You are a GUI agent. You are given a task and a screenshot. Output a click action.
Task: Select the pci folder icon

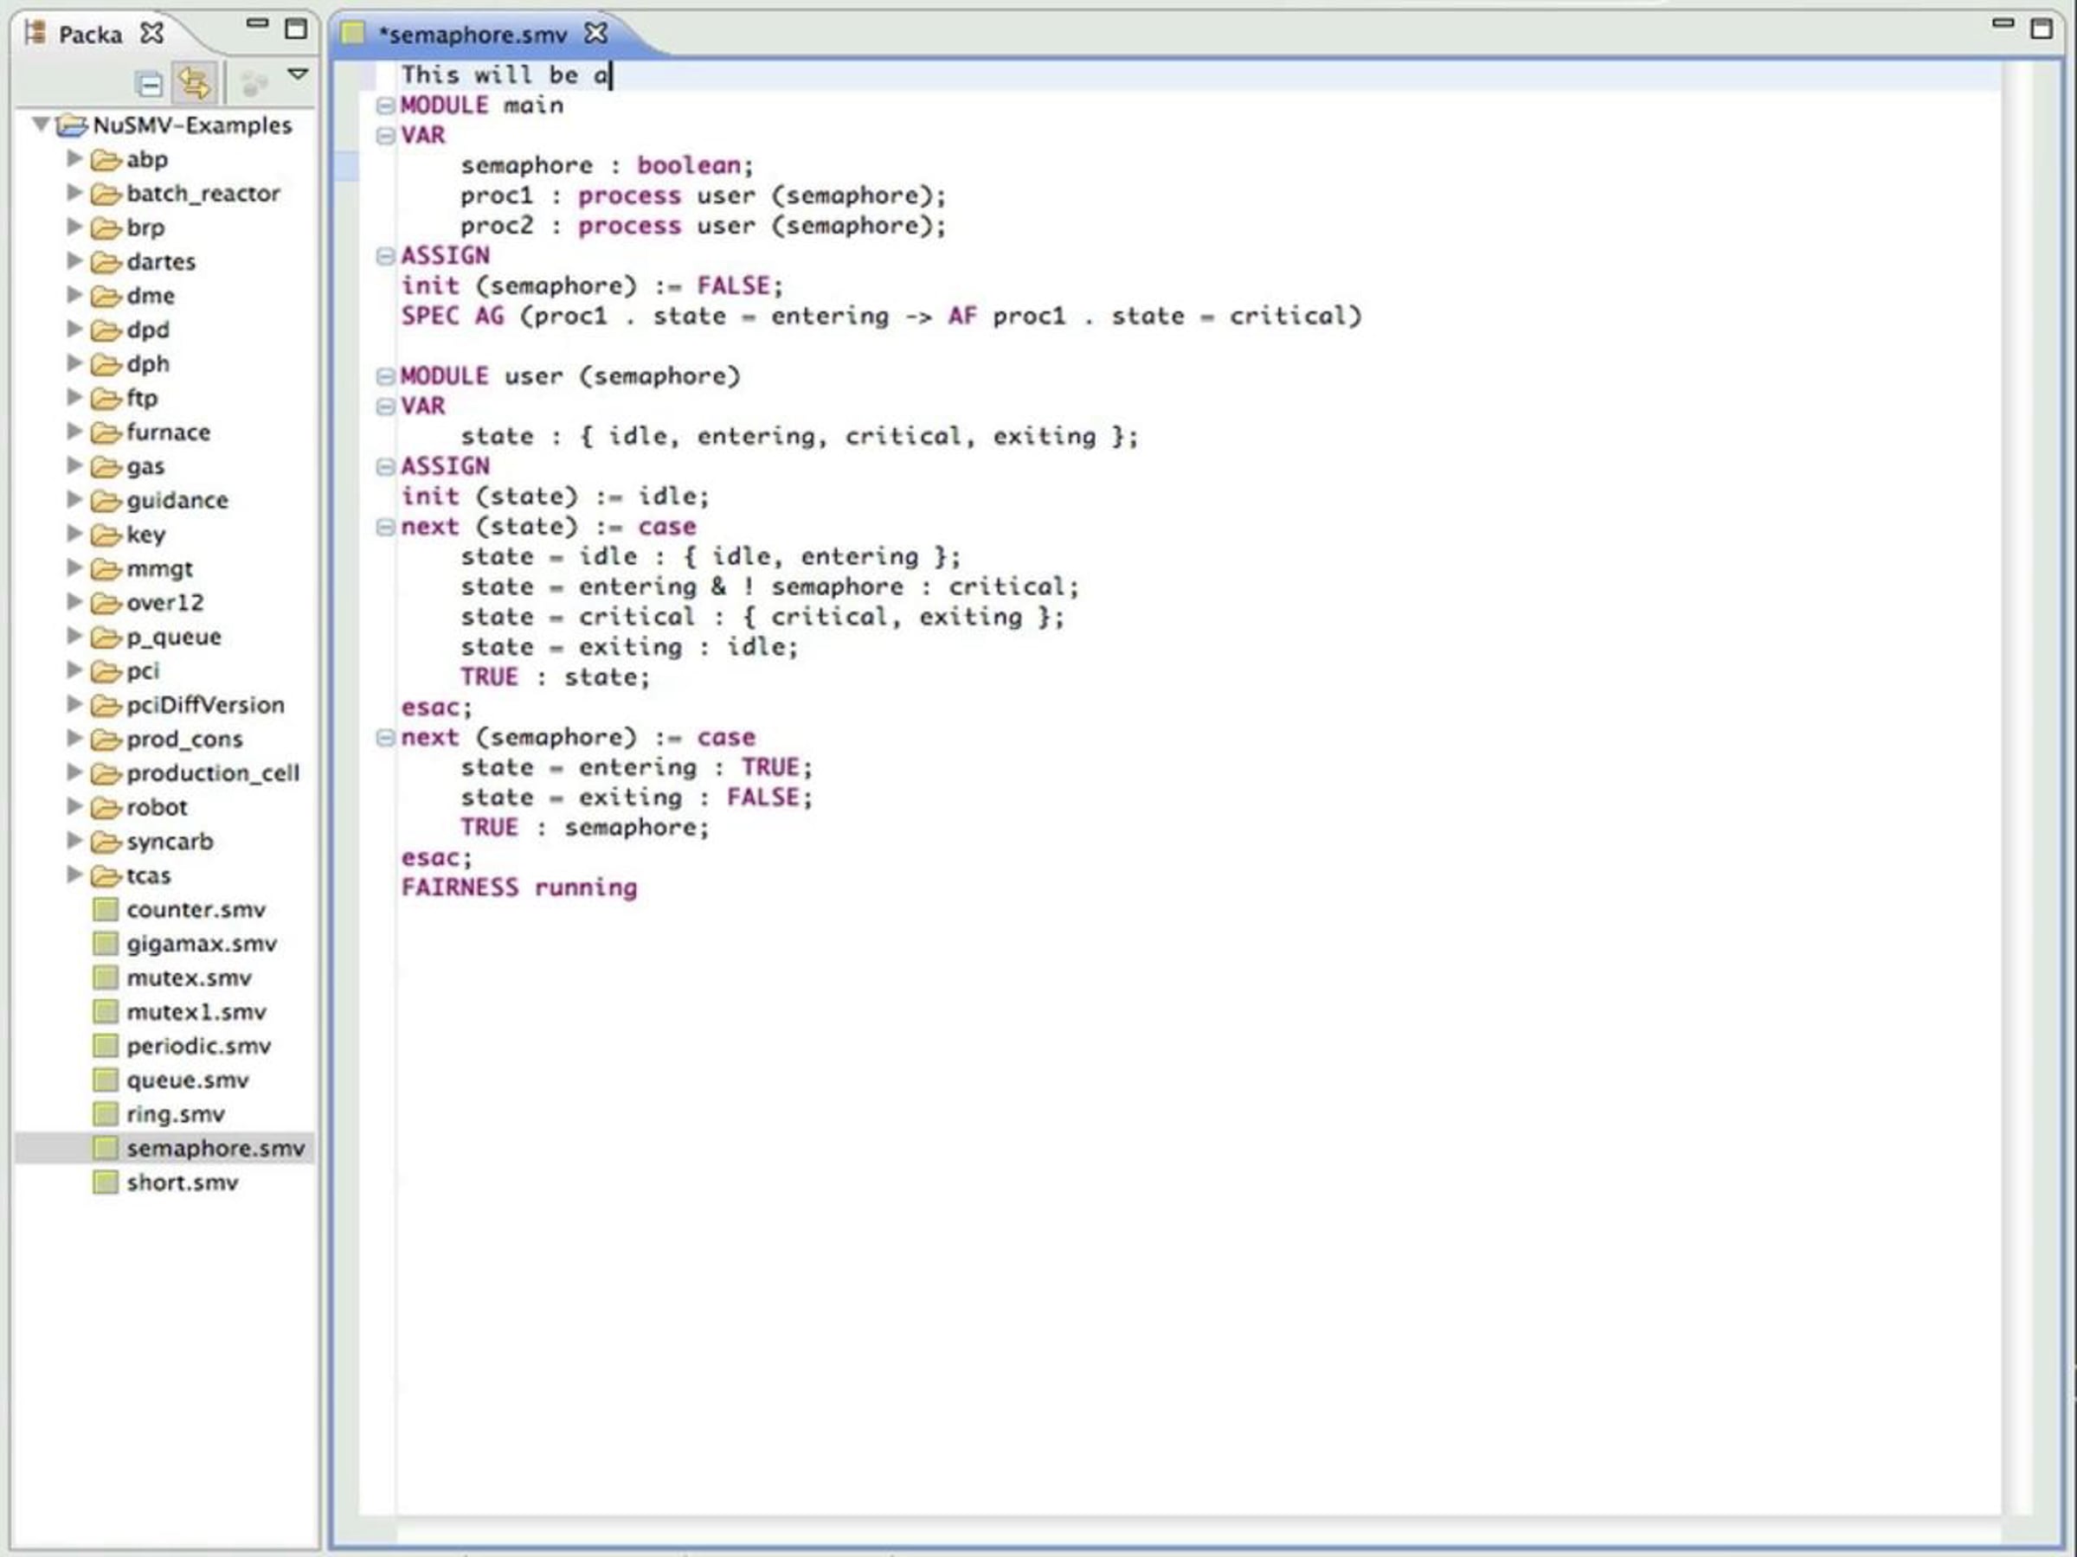[106, 671]
